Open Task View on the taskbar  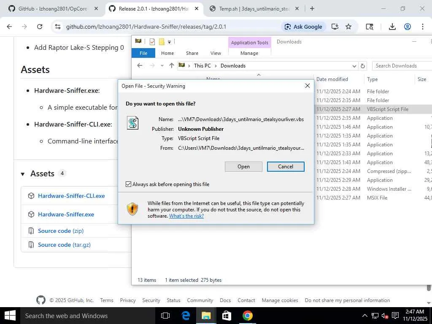click(x=165, y=316)
